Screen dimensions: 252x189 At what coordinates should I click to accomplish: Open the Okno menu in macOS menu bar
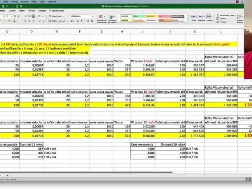[42, 2]
